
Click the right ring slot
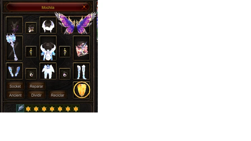point(65,74)
